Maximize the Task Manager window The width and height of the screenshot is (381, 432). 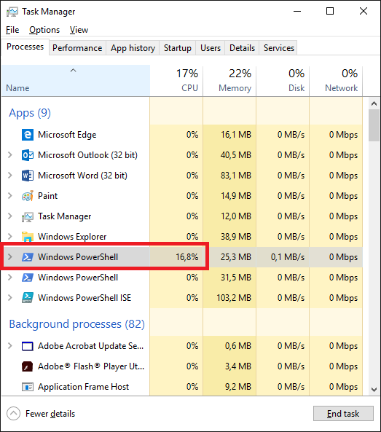330,12
